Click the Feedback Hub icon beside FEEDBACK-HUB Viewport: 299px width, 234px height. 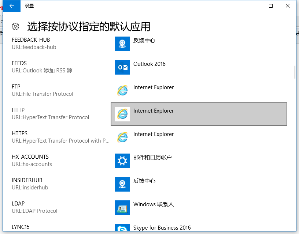click(x=122, y=44)
